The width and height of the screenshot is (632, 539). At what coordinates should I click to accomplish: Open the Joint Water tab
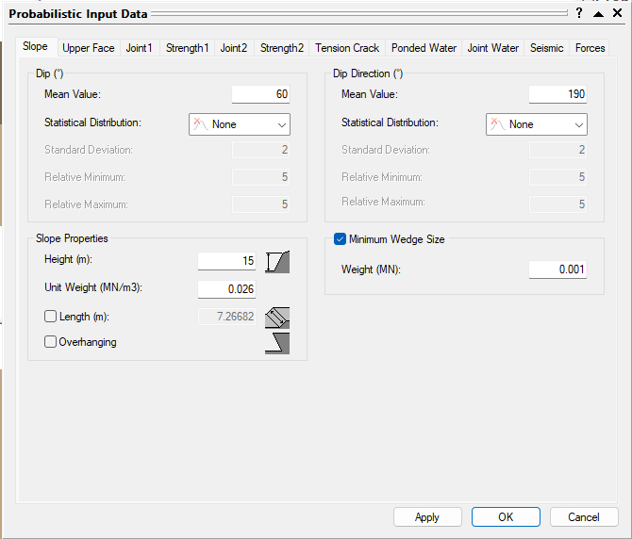(x=493, y=48)
